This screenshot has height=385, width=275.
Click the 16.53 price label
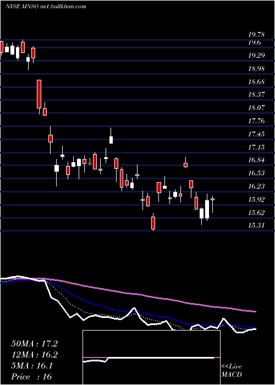(256, 173)
